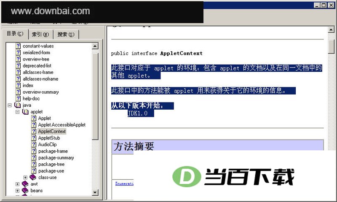Click the closed purple book icon for awt
The width and height of the screenshot is (337, 202).
click(25, 184)
